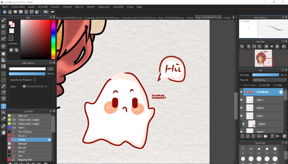
Task: Select the Hand pan tool
Action: (x=3, y=132)
